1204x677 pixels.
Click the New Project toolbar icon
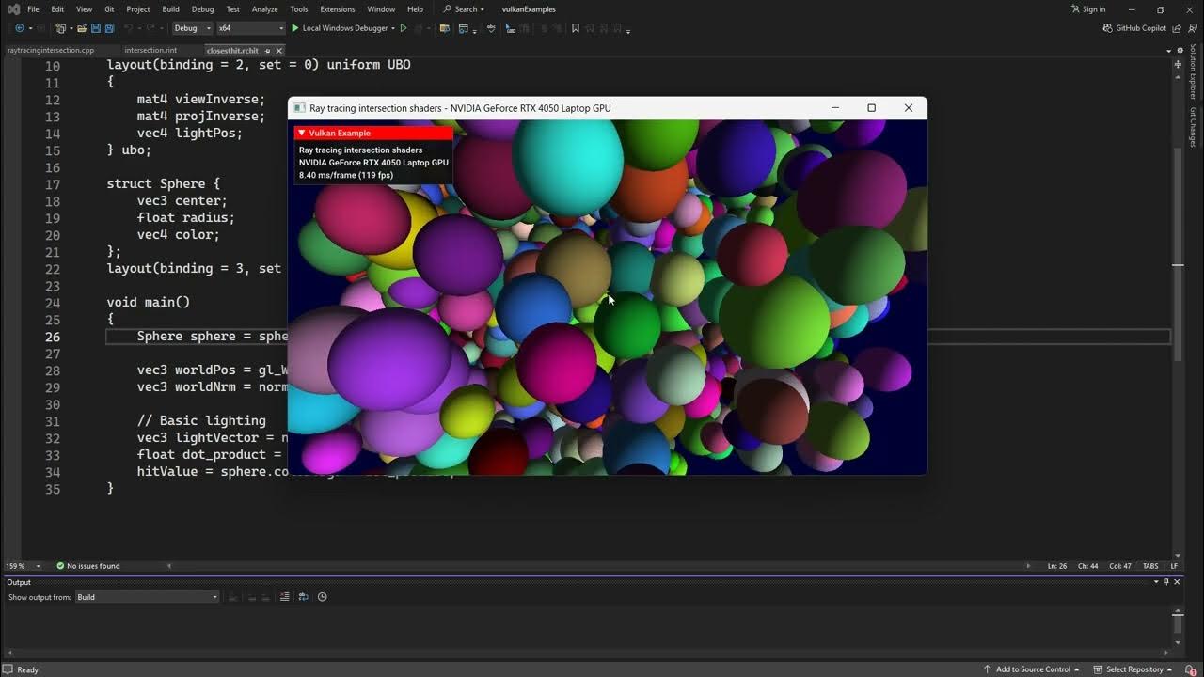click(x=60, y=28)
